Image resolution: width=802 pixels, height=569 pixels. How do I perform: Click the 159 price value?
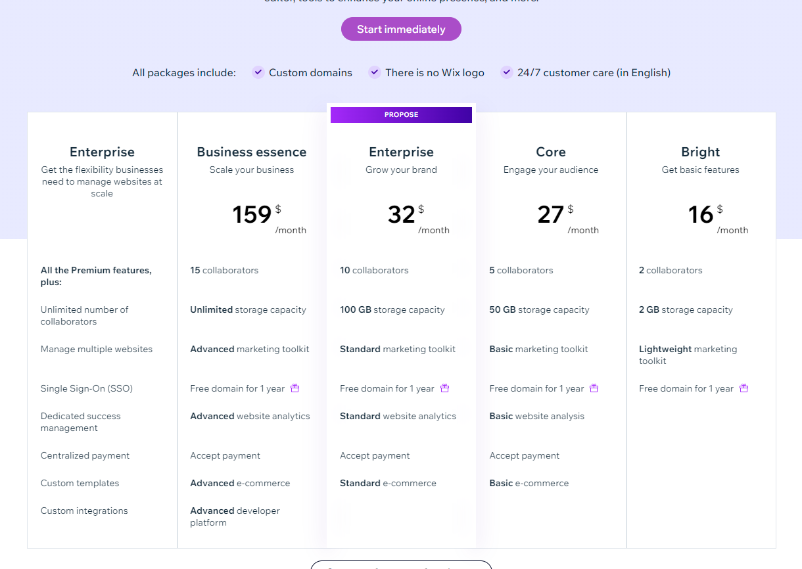tap(252, 215)
